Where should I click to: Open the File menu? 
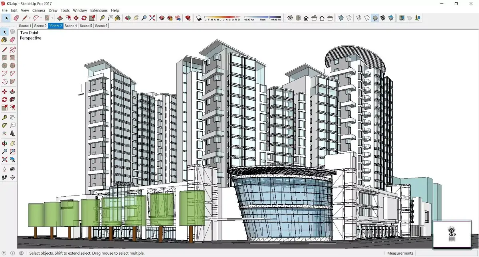4,10
